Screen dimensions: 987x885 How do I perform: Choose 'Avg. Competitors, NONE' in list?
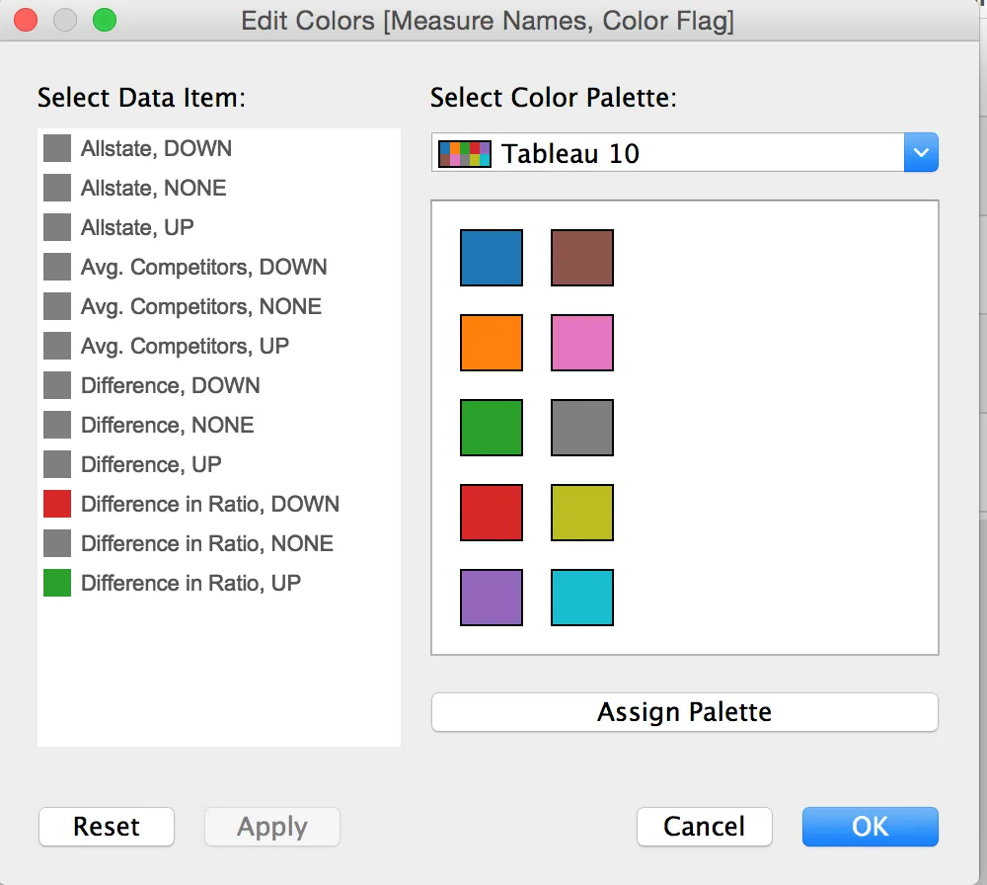click(201, 307)
